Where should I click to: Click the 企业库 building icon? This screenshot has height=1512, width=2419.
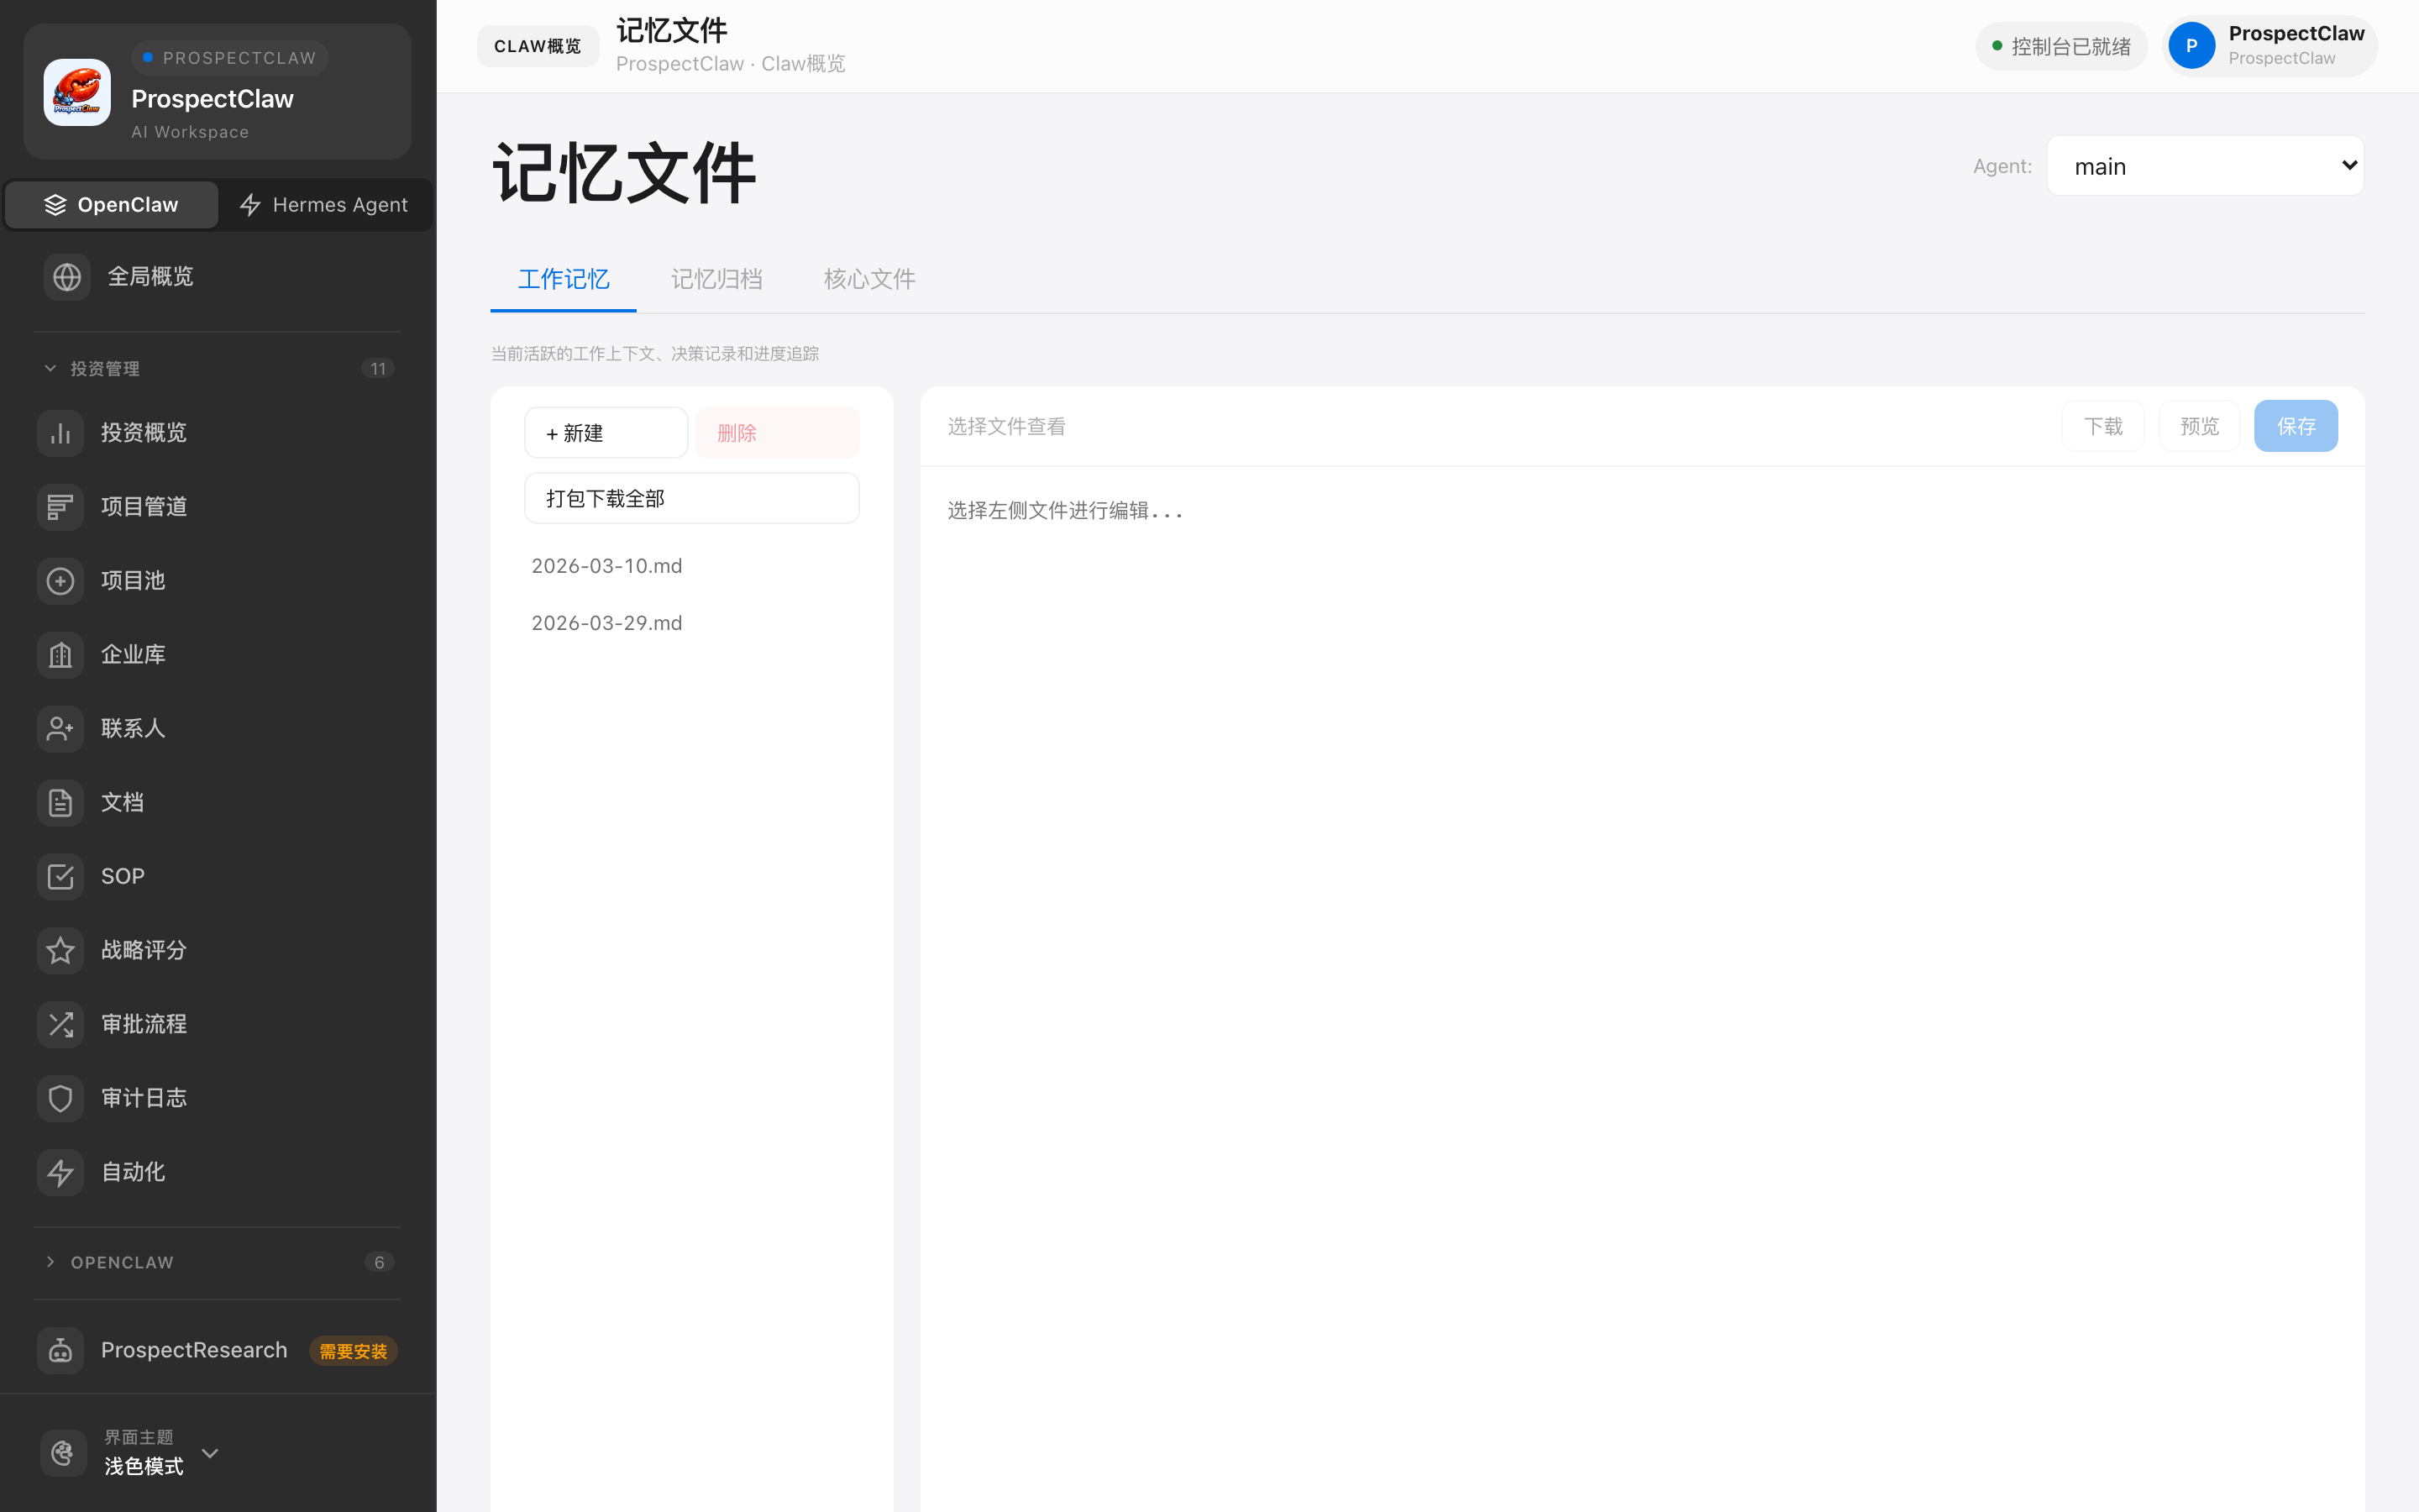click(x=60, y=654)
